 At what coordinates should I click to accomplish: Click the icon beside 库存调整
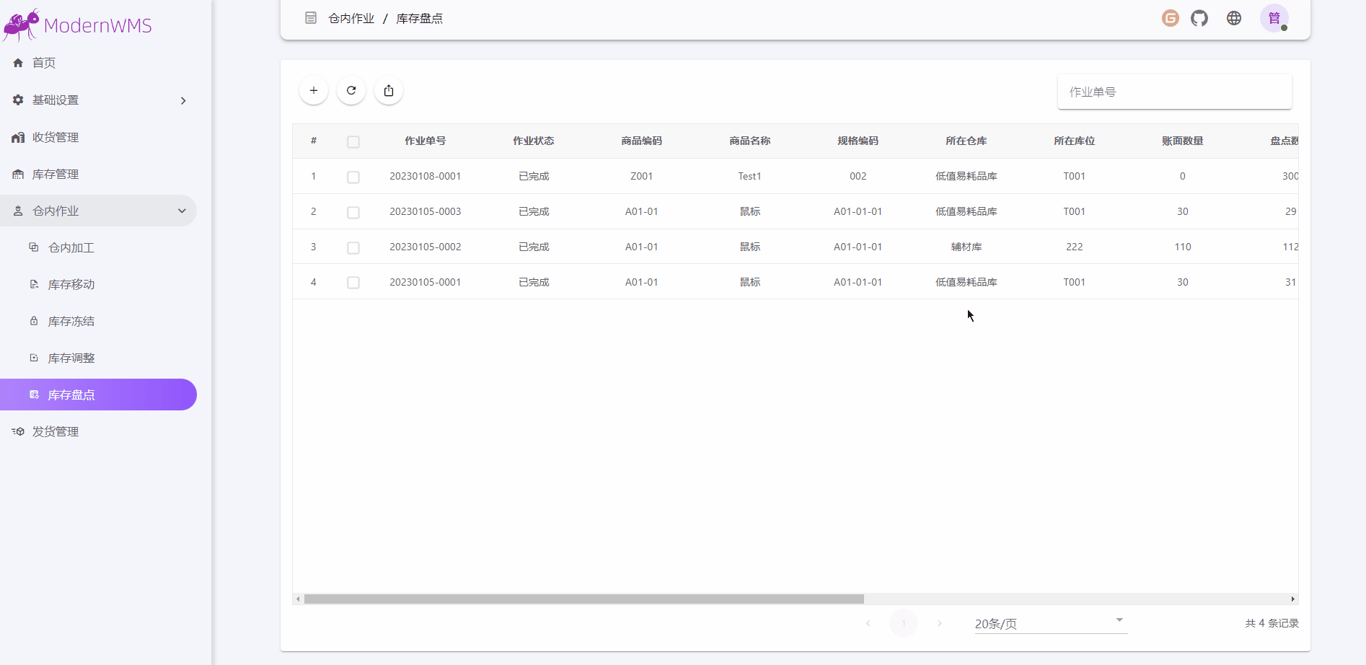pyautogui.click(x=34, y=358)
